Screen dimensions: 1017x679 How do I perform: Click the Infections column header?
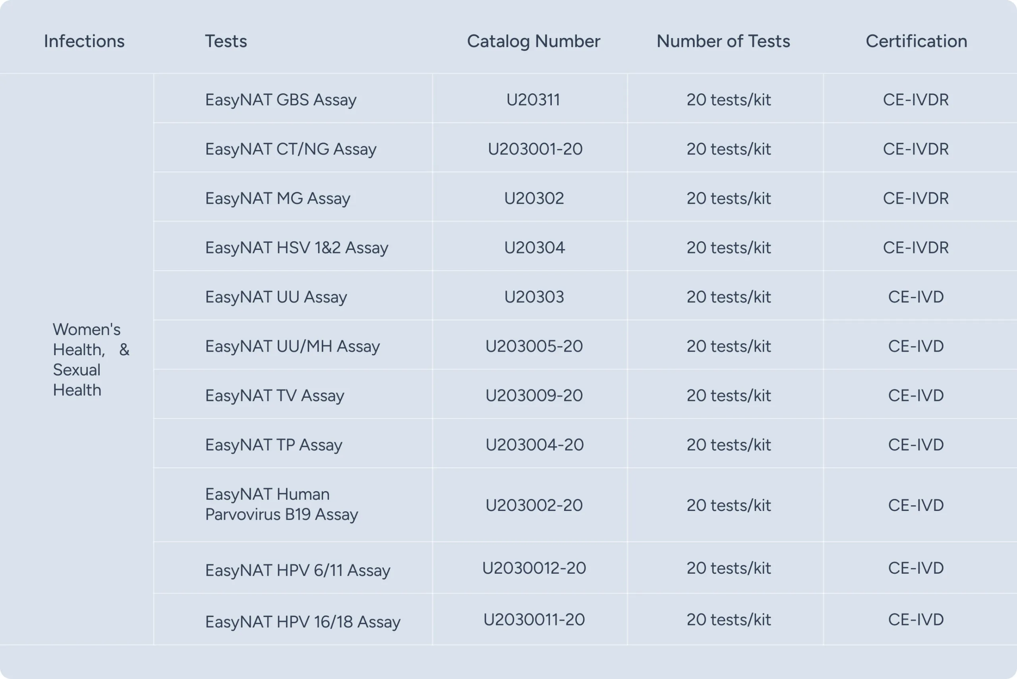coord(85,41)
